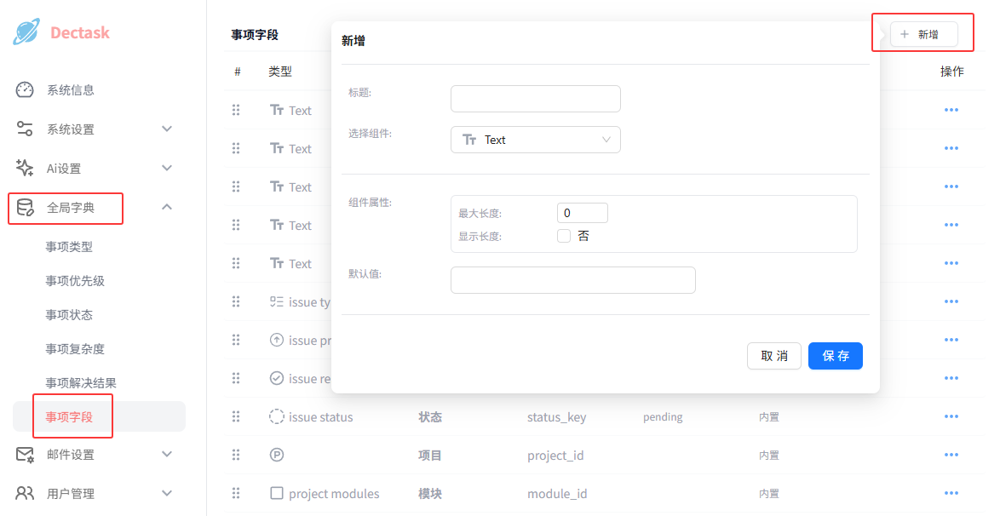Click the Ai设置 sparkle icon
The image size is (1000, 516).
point(25,168)
